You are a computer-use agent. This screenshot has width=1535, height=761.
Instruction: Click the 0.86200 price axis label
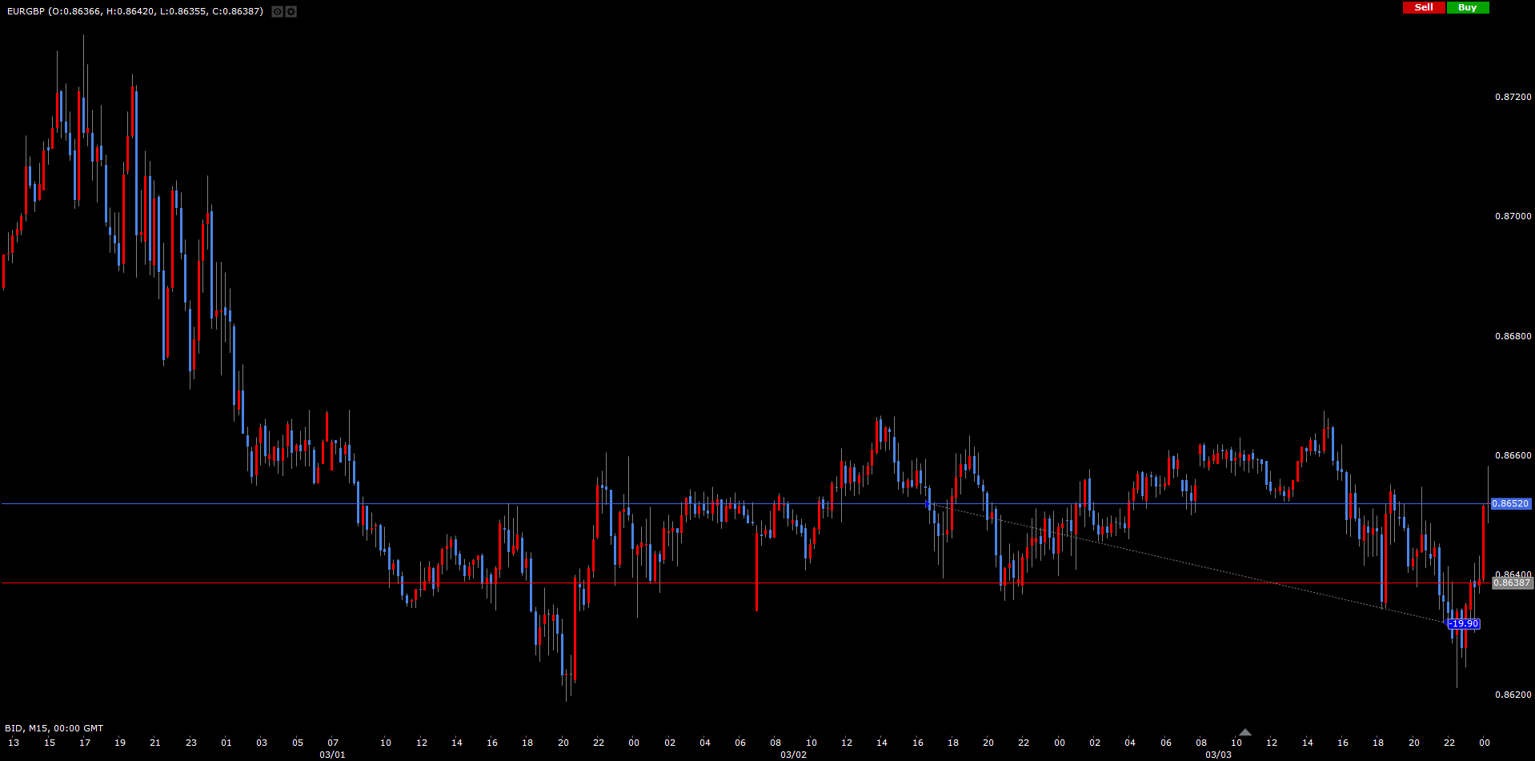point(1513,695)
